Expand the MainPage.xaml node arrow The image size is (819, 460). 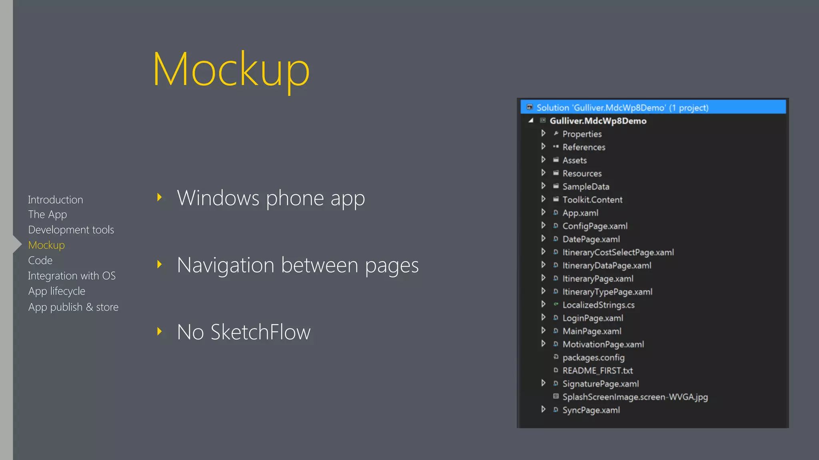(543, 330)
